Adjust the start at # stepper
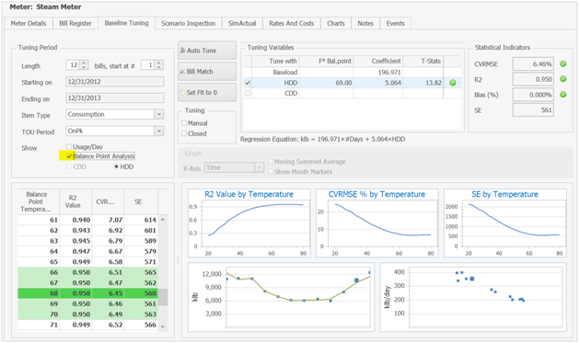The width and height of the screenshot is (580, 343). pyautogui.click(x=159, y=65)
